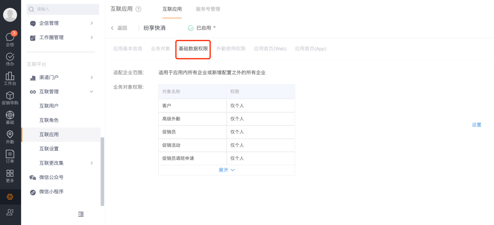Click the search magnifier icon
The height and width of the screenshot is (225, 494).
click(x=32, y=9)
